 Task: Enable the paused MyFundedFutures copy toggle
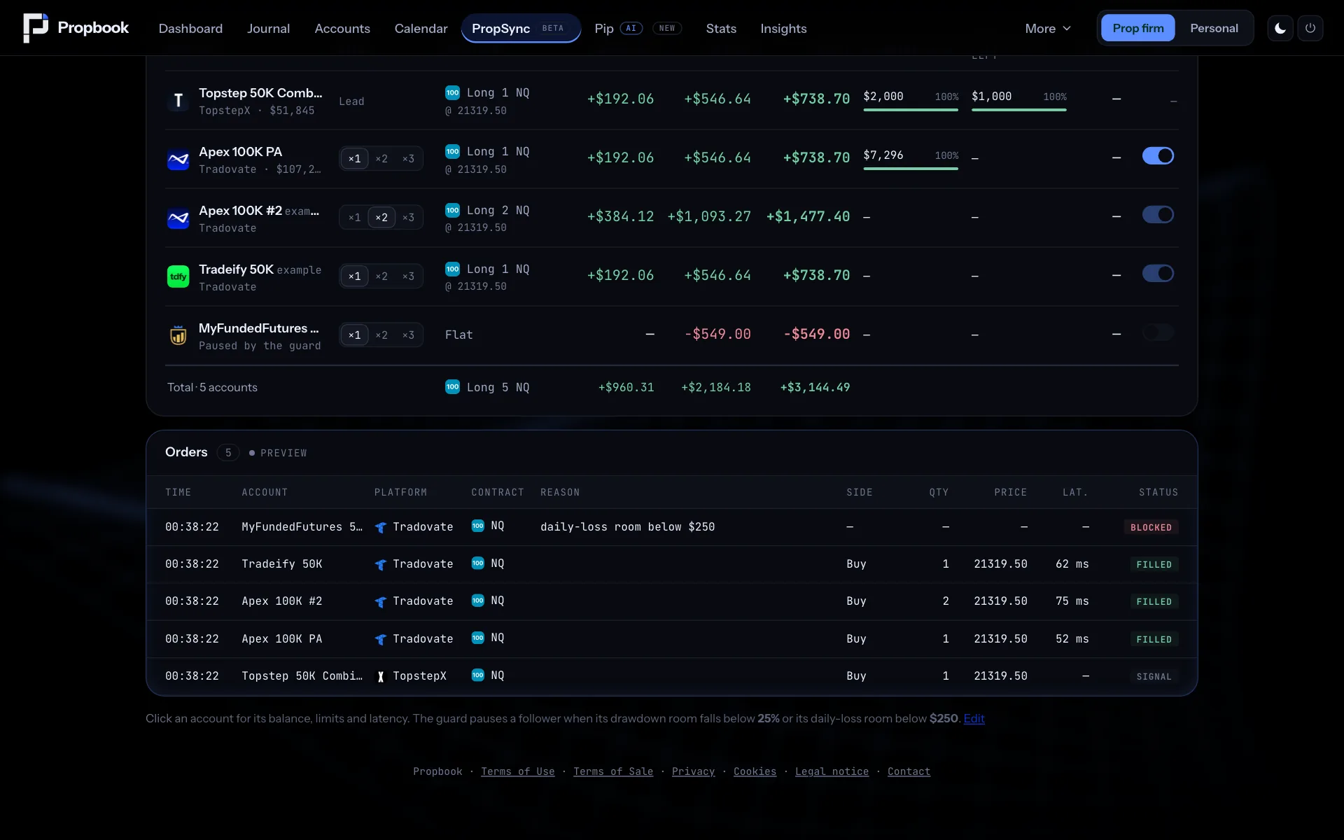pos(1158,332)
